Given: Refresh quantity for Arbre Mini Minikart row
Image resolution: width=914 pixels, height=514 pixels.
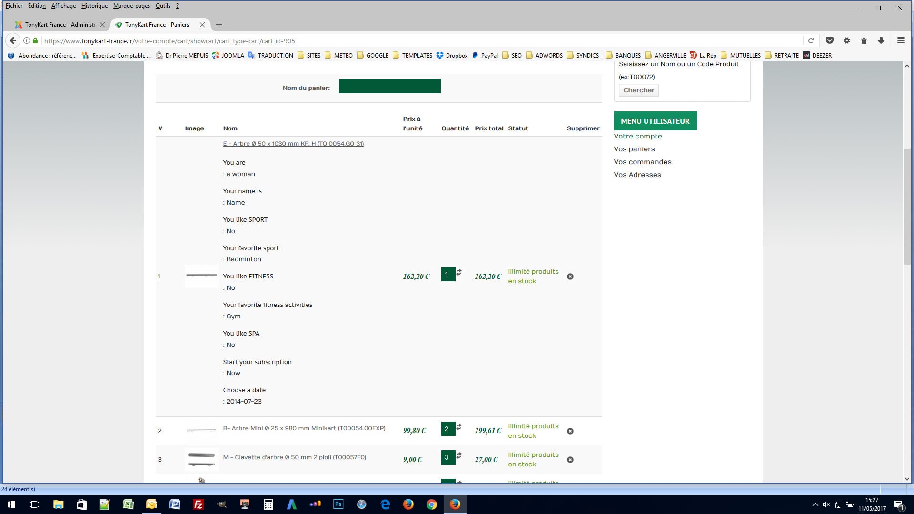Looking at the screenshot, I should coord(459,427).
